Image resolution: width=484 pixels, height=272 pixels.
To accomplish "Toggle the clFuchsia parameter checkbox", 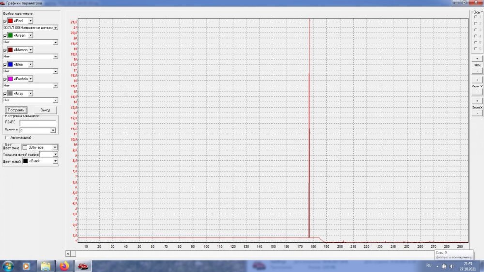I will click(5, 79).
